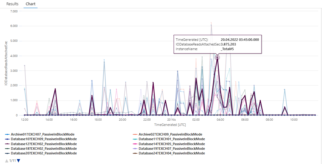322x164 pixels.
Task: Click the 1/11 legend page indicator
Action: click(12, 161)
